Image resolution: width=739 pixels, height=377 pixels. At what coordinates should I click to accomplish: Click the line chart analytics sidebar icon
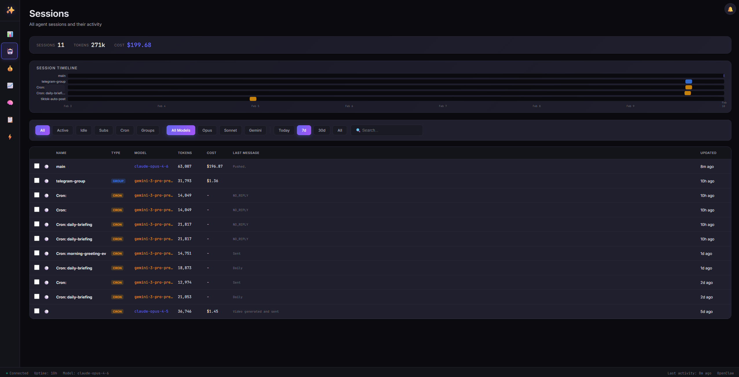click(10, 86)
